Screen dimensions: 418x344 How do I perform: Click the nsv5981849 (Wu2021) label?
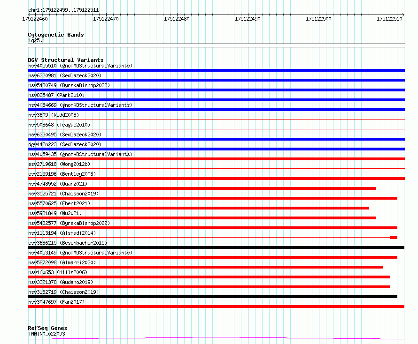point(55,213)
